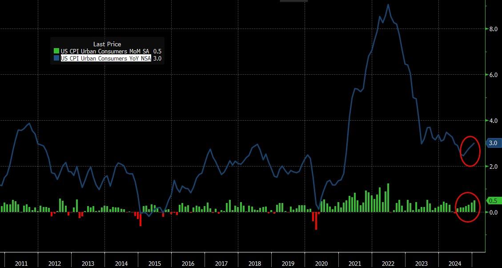Click the 0.0 label on the Y-axis
This screenshot has width=502, height=268.
point(493,212)
